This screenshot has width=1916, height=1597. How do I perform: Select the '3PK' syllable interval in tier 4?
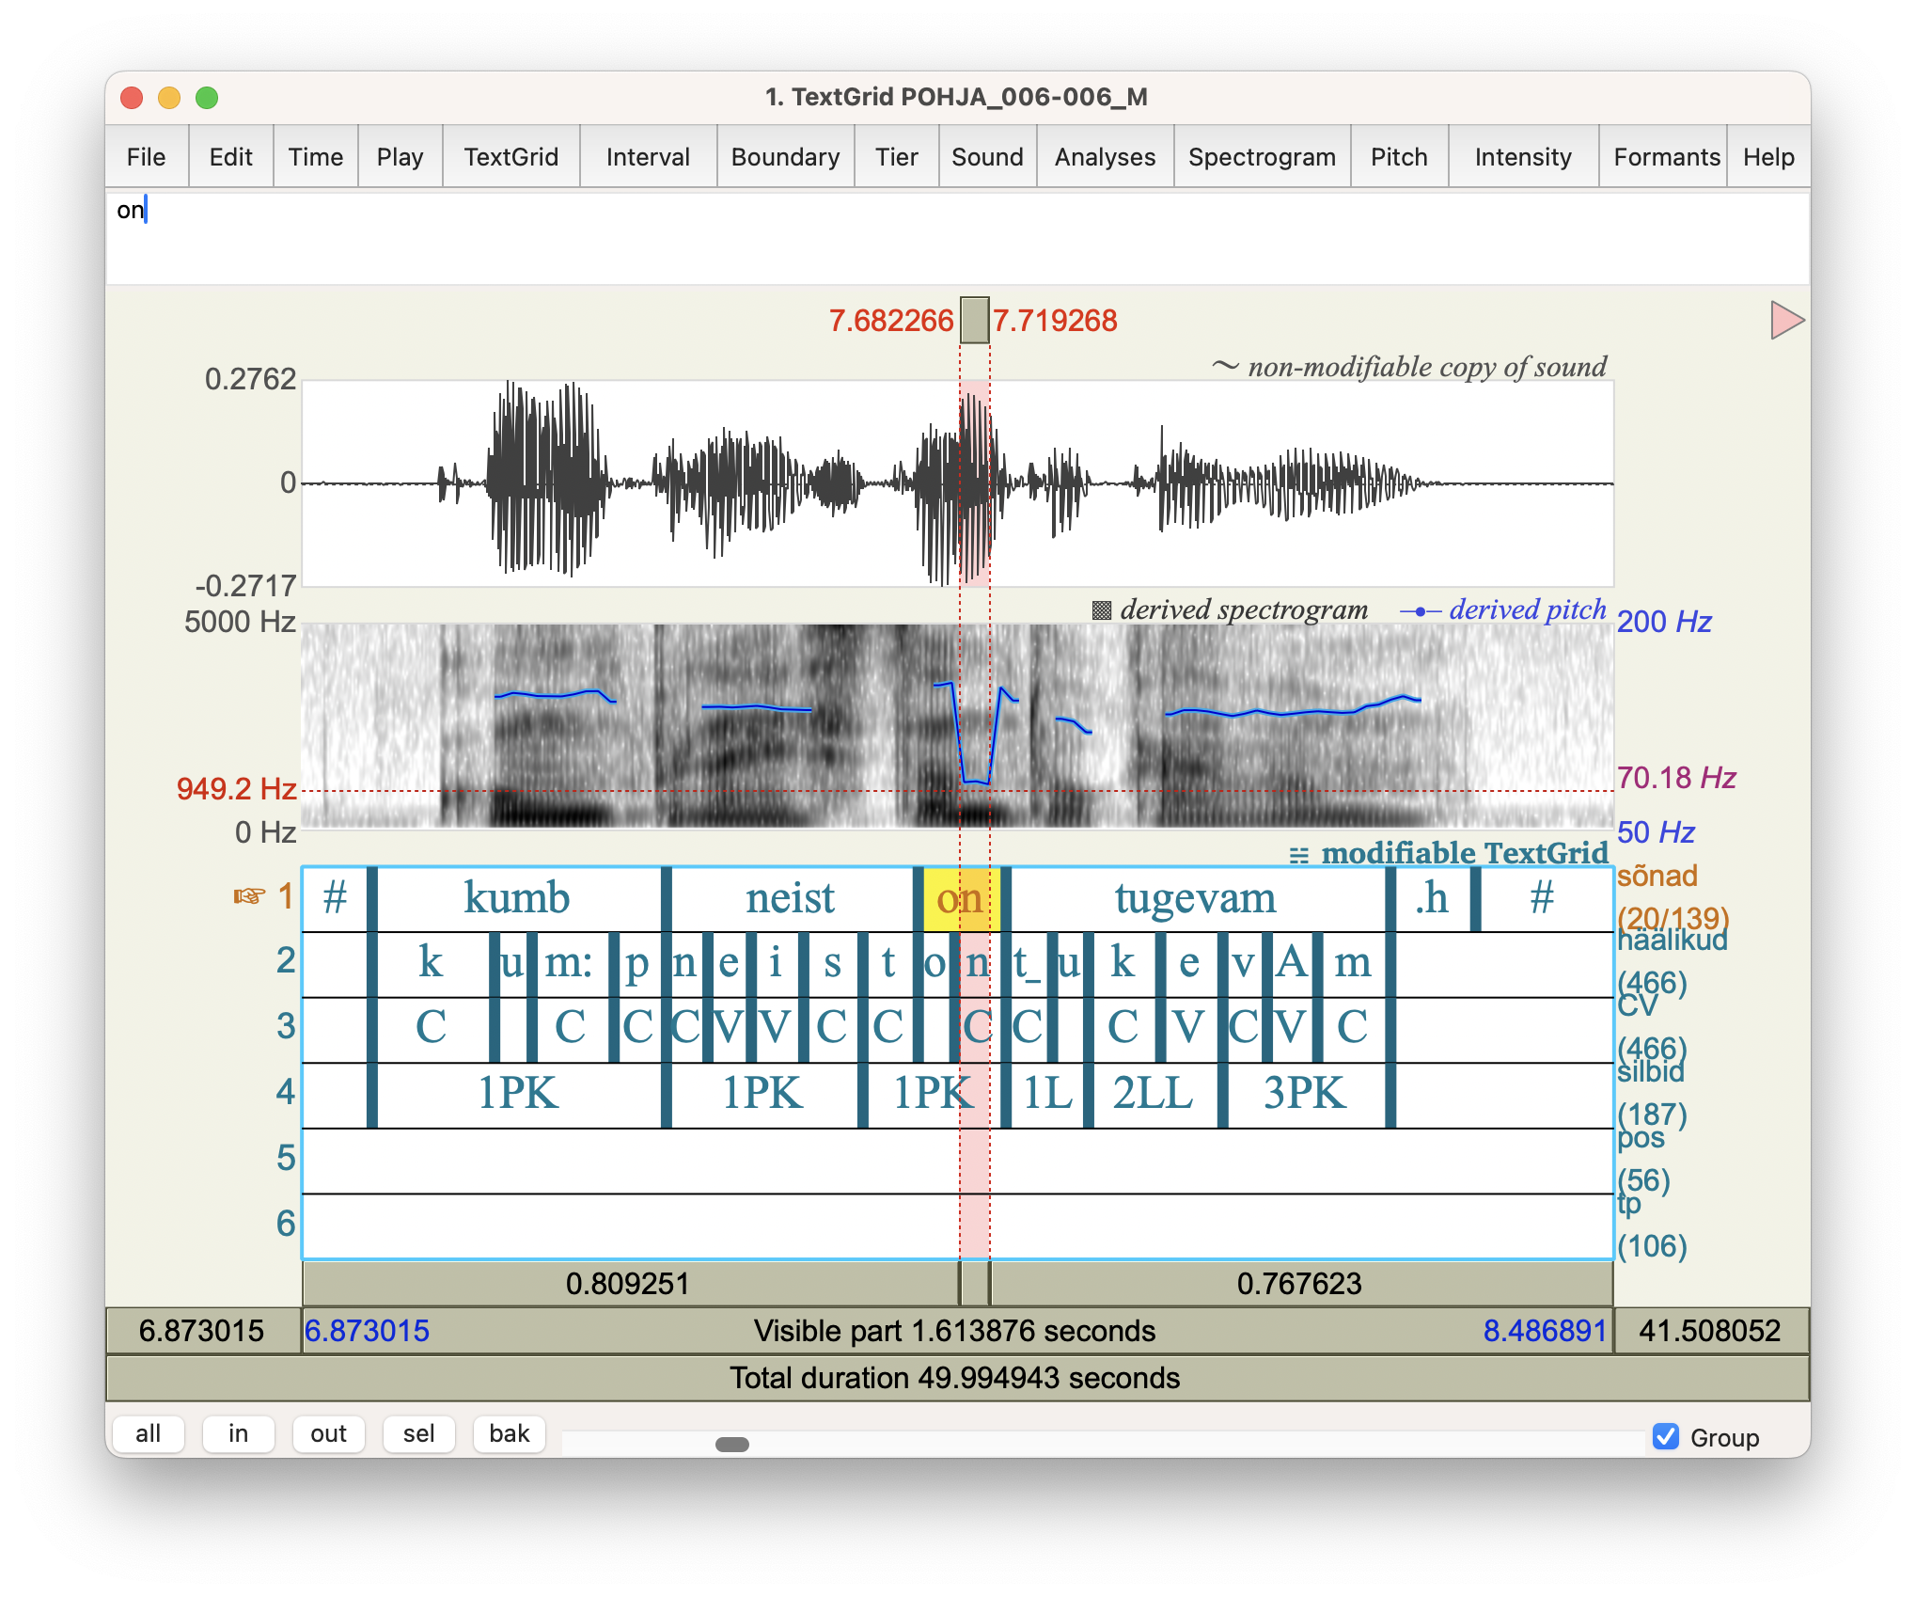click(1306, 1094)
